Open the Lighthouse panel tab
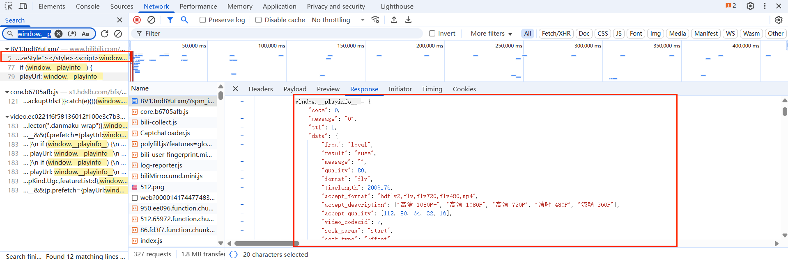This screenshot has width=788, height=260. point(397,6)
